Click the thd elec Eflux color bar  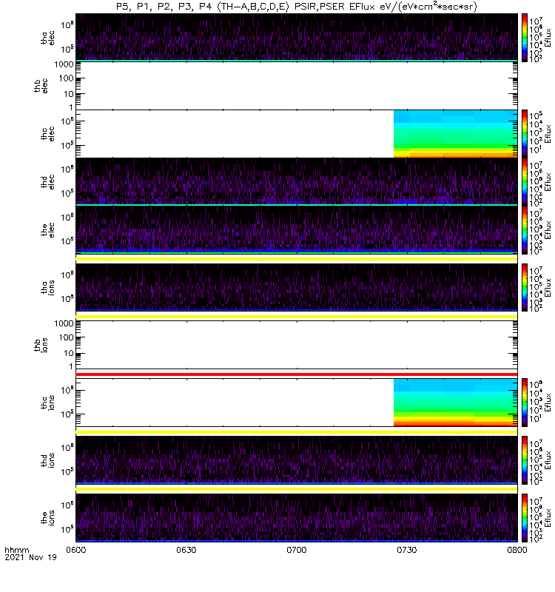click(525, 181)
